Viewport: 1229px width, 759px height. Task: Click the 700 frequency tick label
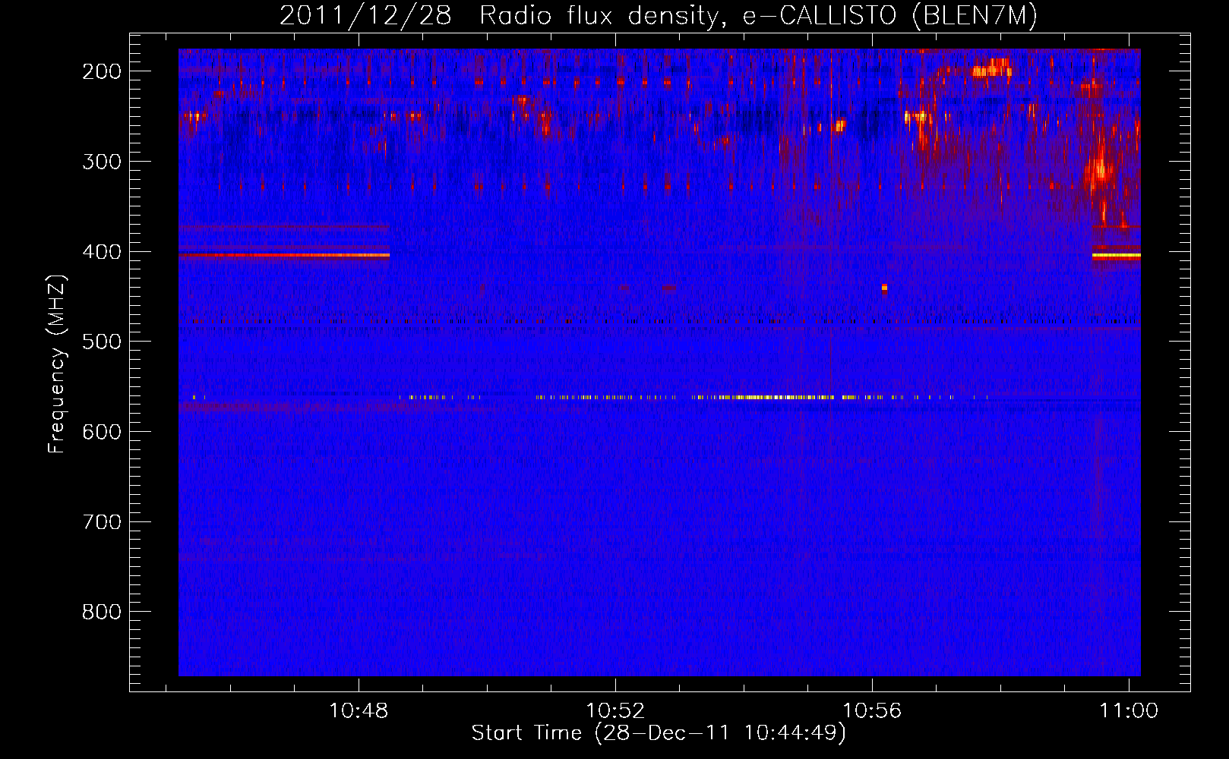click(102, 522)
